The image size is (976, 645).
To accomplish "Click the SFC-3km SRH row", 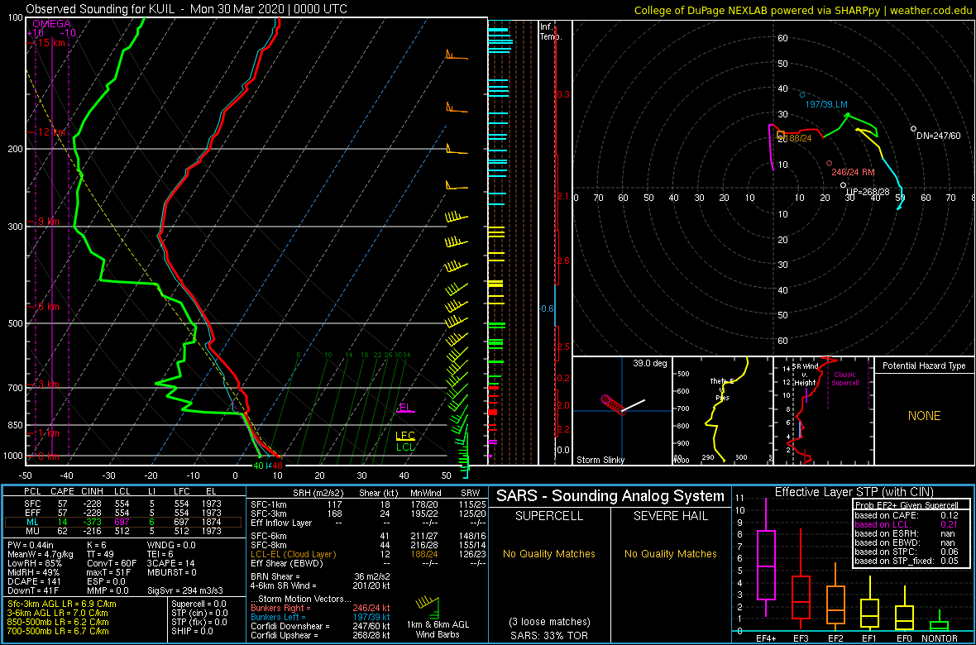I will tap(369, 512).
